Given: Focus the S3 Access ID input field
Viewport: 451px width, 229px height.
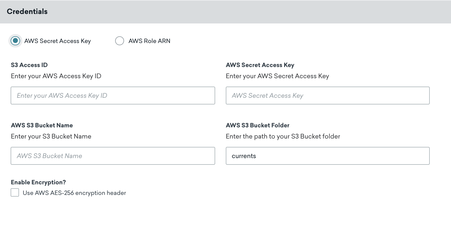Looking at the screenshot, I should (113, 96).
